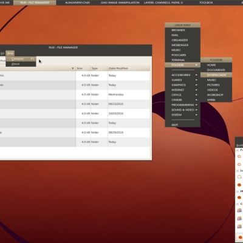Click the sort arrow in name column header

click(73, 69)
